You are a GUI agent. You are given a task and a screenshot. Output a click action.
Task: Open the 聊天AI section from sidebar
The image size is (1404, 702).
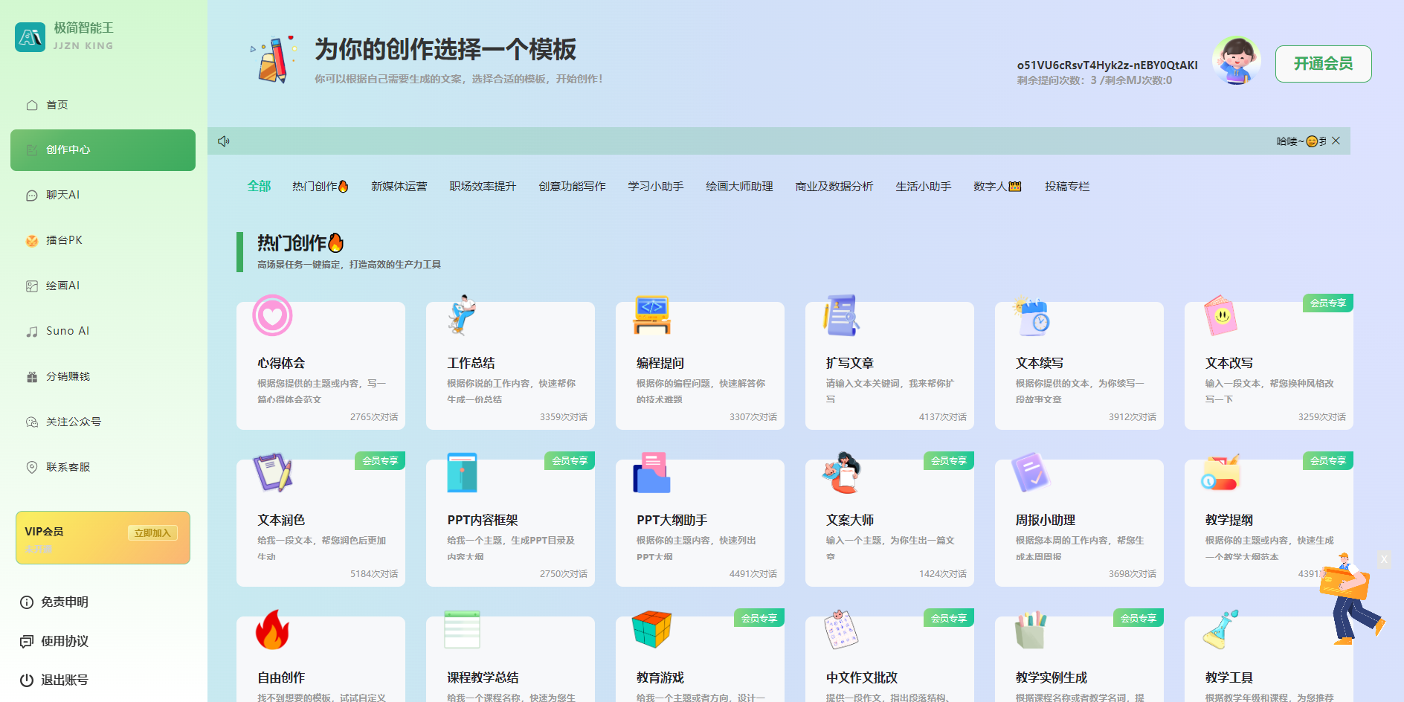click(63, 195)
